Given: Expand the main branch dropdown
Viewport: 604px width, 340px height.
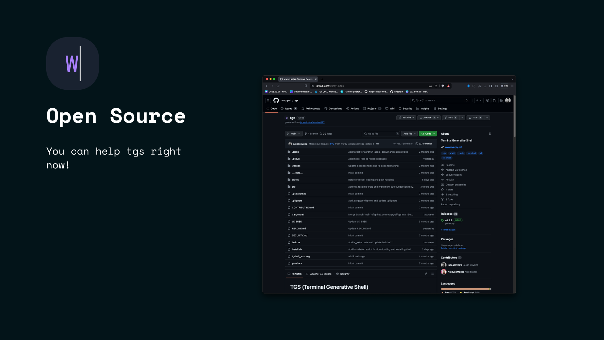Looking at the screenshot, I should [x=294, y=134].
